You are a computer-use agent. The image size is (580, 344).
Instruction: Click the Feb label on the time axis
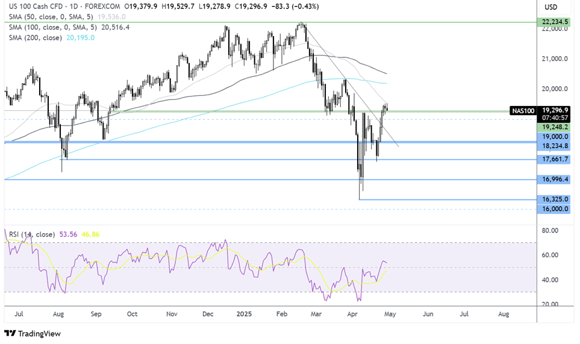click(x=281, y=314)
